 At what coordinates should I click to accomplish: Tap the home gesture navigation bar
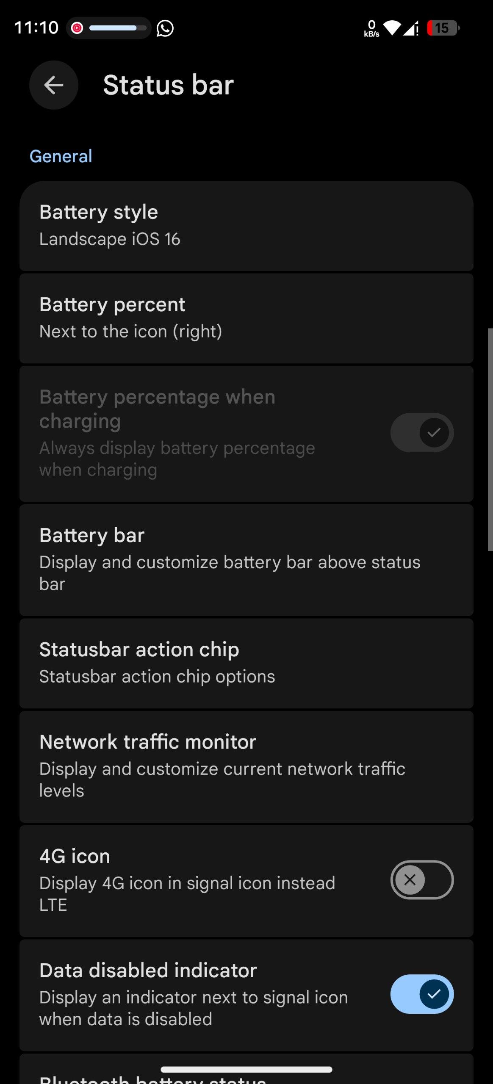(246, 1070)
